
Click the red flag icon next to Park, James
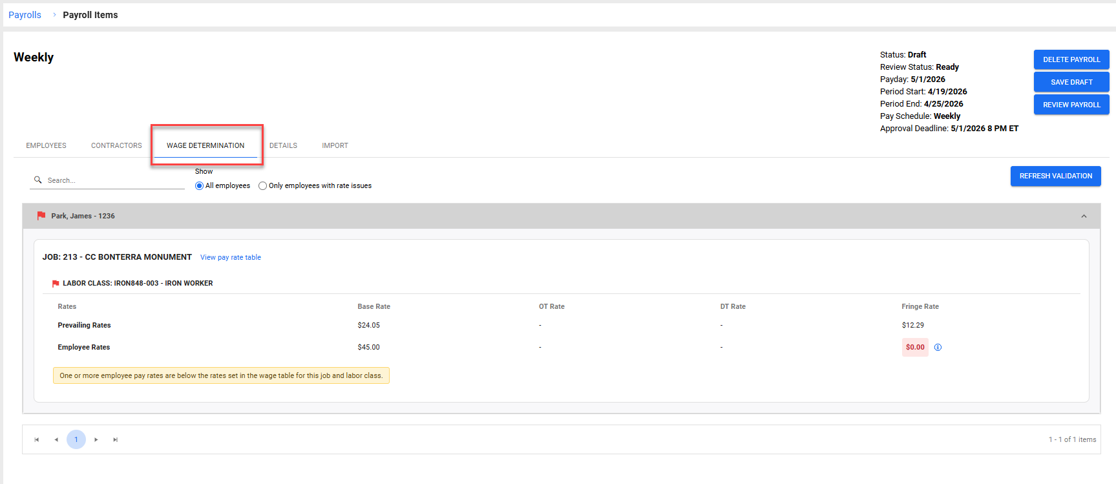click(41, 216)
